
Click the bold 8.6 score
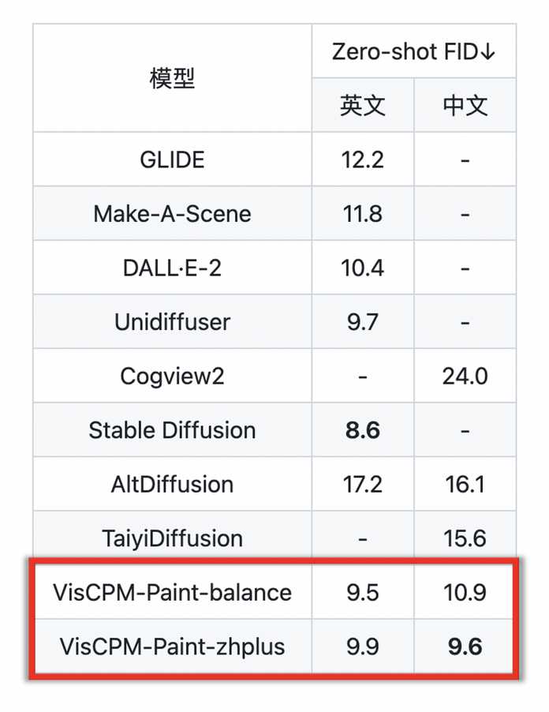coord(363,429)
